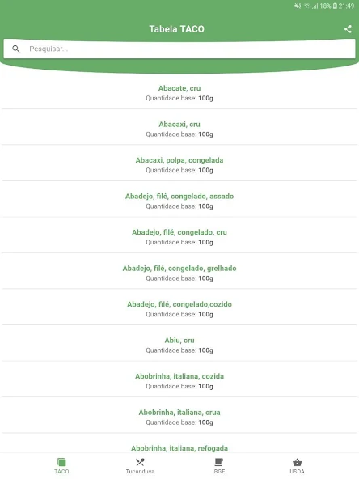Switch to the USDA basket icon
The height and width of the screenshot is (479, 359).
click(297, 462)
